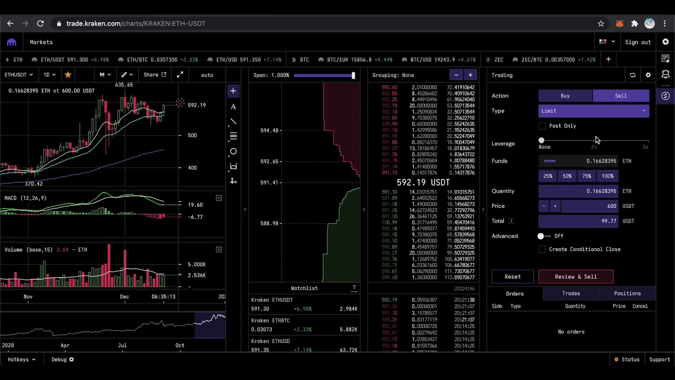The width and height of the screenshot is (675, 380).
Task: Decrease order book grouping with minus
Action: (x=456, y=75)
